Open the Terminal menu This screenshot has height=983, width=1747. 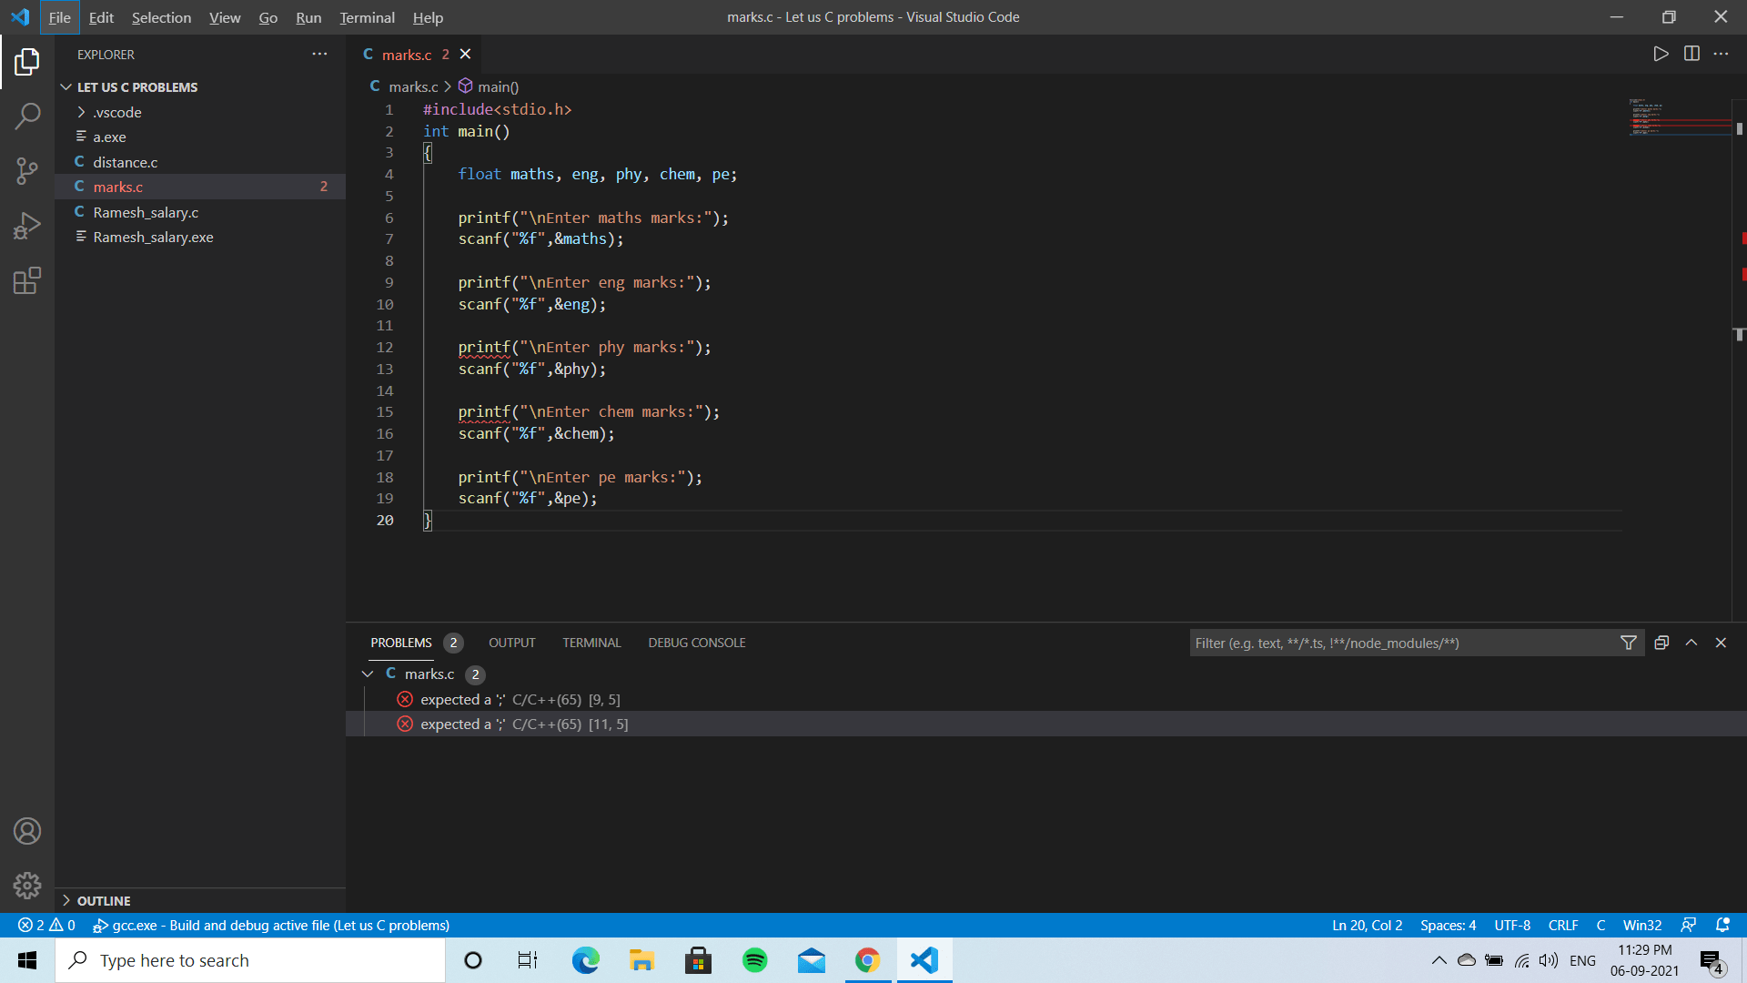click(367, 17)
